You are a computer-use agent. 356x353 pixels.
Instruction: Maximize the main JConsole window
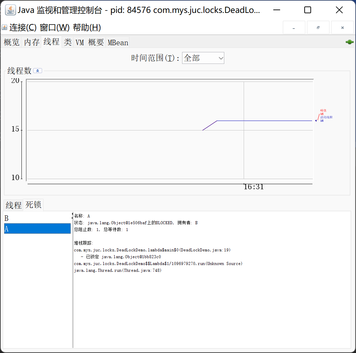point(307,10)
